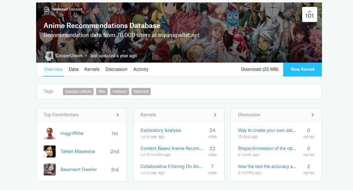Click the 'run 9 months ago' timestamp
This screenshot has width=353, height=190.
156,154
